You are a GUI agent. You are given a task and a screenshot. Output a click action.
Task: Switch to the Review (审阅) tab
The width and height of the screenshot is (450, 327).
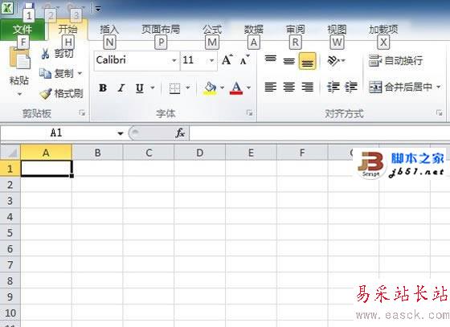[x=296, y=29]
